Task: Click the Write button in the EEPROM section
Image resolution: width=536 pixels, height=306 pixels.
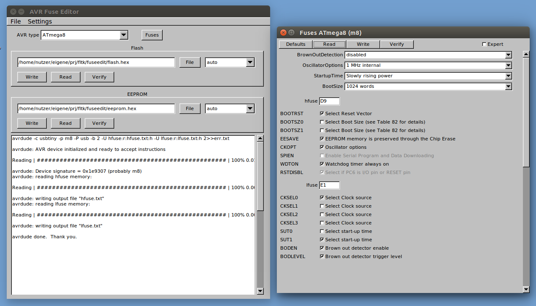Action: click(x=32, y=123)
